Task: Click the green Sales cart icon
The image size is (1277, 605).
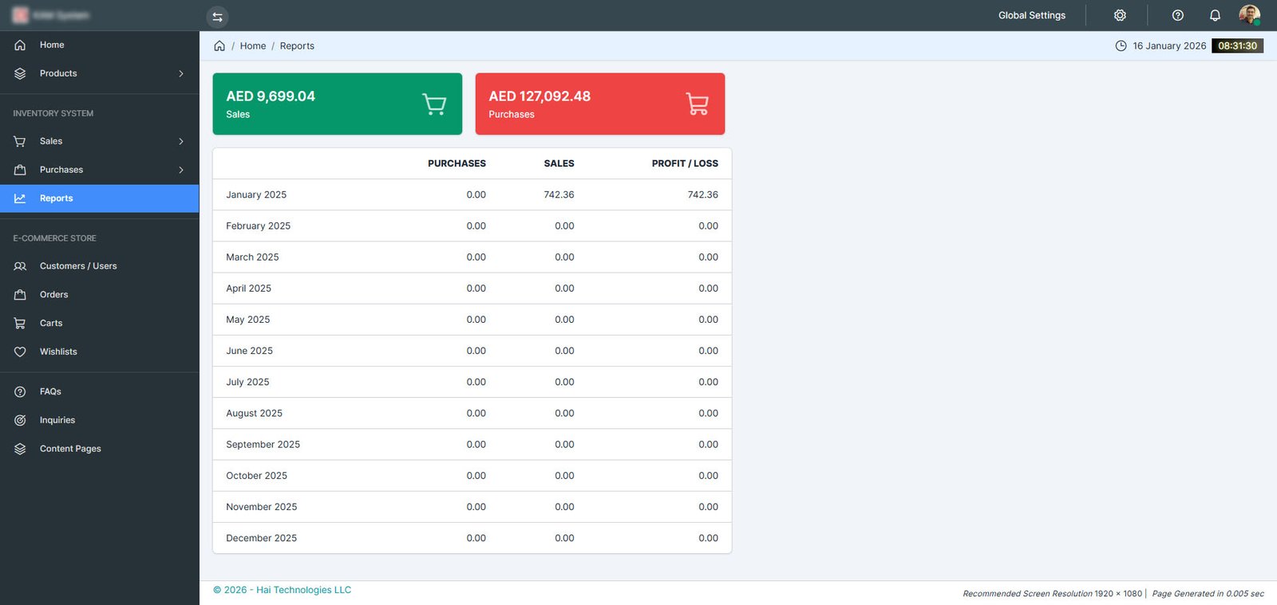Action: pos(434,104)
